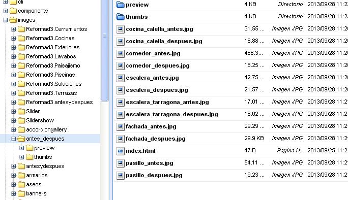Expand the Reformad3.Cocinas folder
The width and height of the screenshot is (348, 200).
[x=14, y=38]
